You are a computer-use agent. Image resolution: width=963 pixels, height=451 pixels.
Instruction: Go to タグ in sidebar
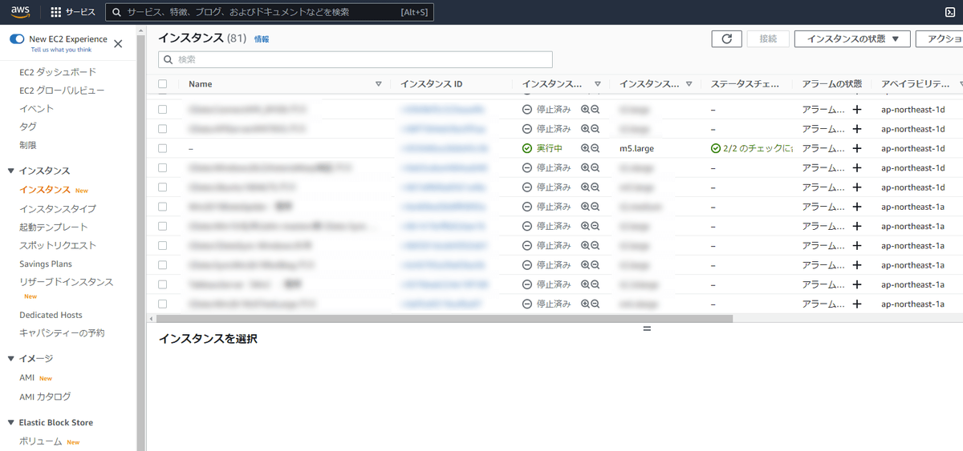tap(28, 127)
